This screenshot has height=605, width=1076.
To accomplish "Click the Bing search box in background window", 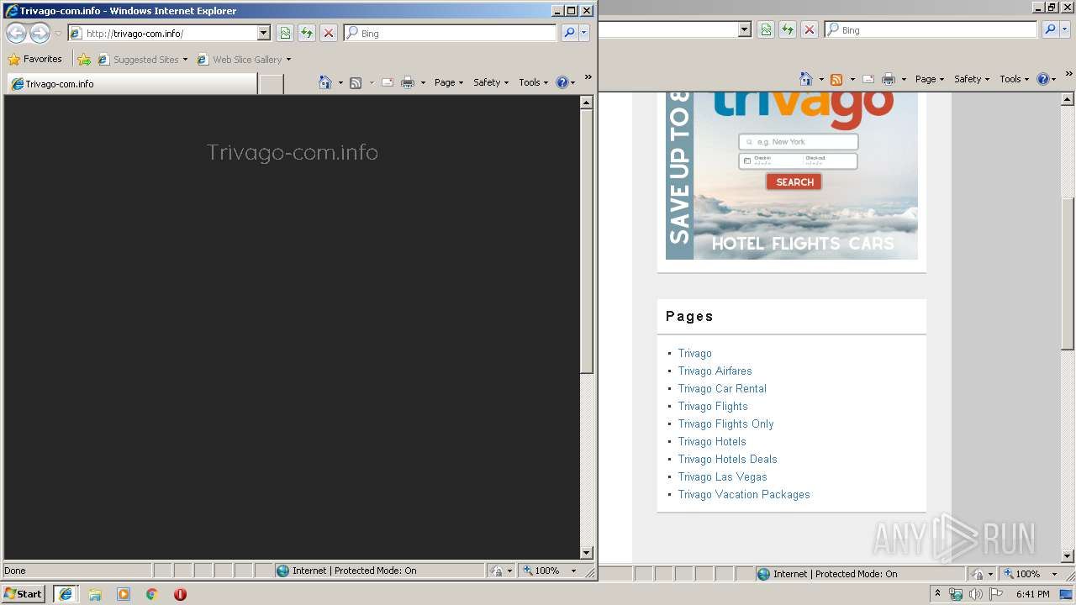I will 931,29.
